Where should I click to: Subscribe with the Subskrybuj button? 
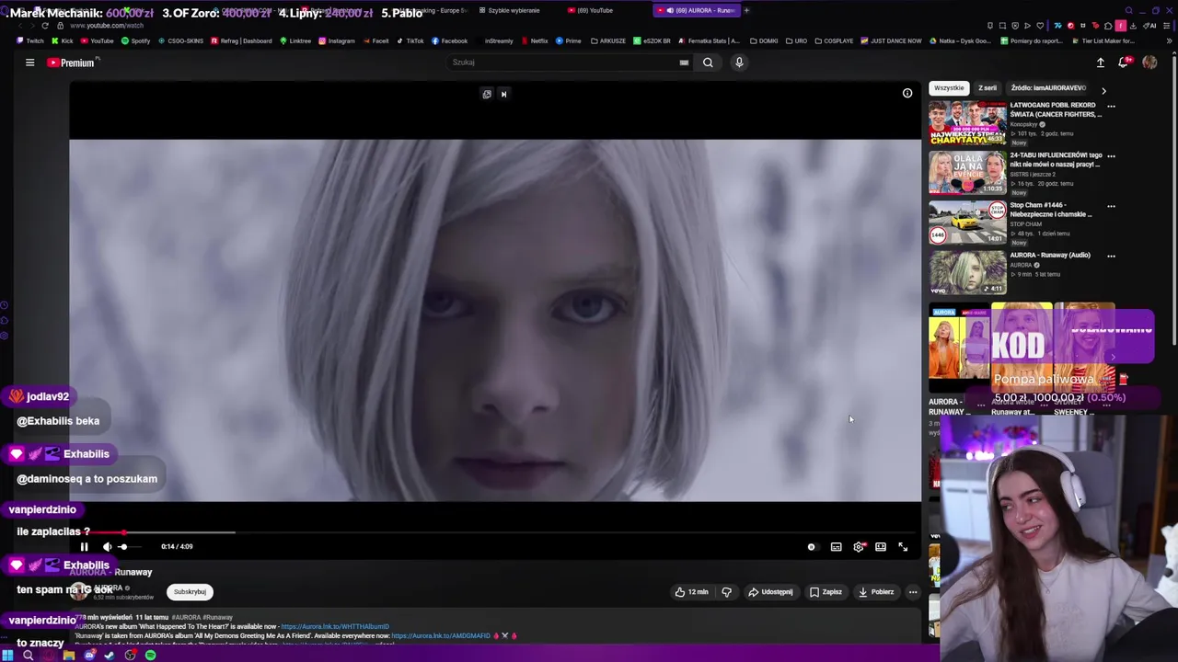[x=190, y=592]
